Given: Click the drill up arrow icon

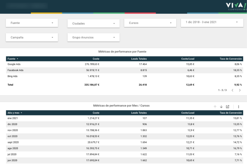Looking at the screenshot, I should tap(215, 107).
